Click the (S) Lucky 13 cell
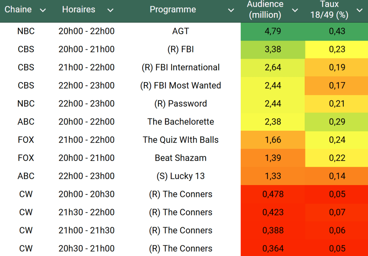 coord(181,176)
